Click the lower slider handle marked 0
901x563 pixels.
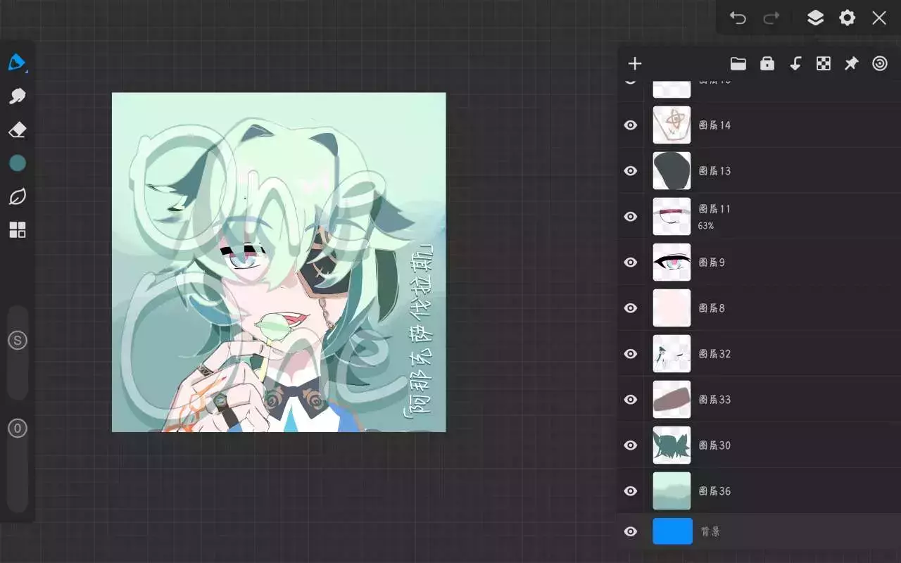point(18,428)
